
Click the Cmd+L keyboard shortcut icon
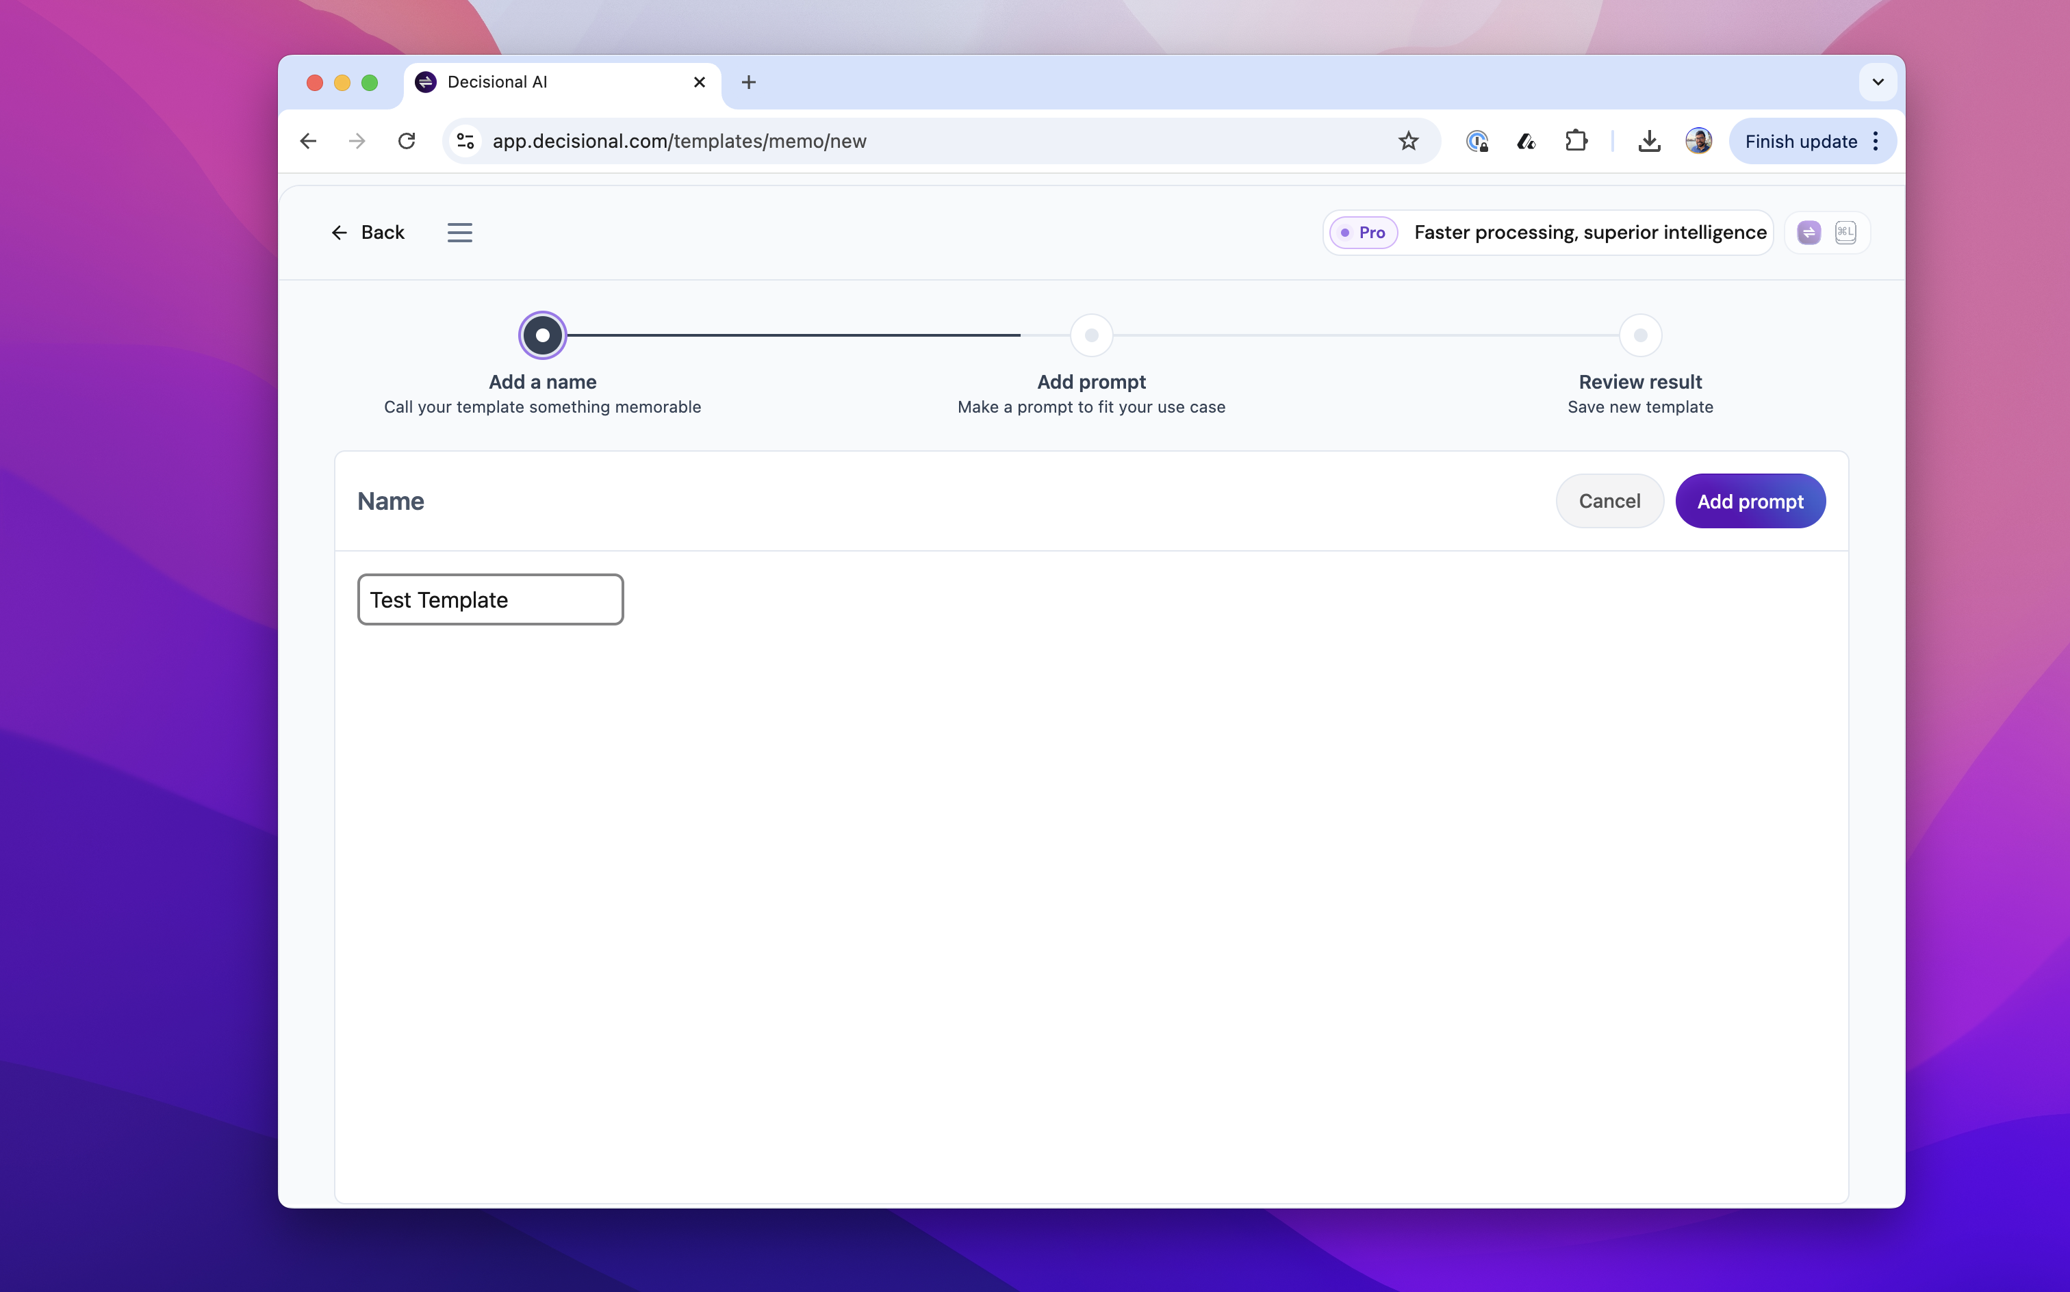pyautogui.click(x=1845, y=233)
